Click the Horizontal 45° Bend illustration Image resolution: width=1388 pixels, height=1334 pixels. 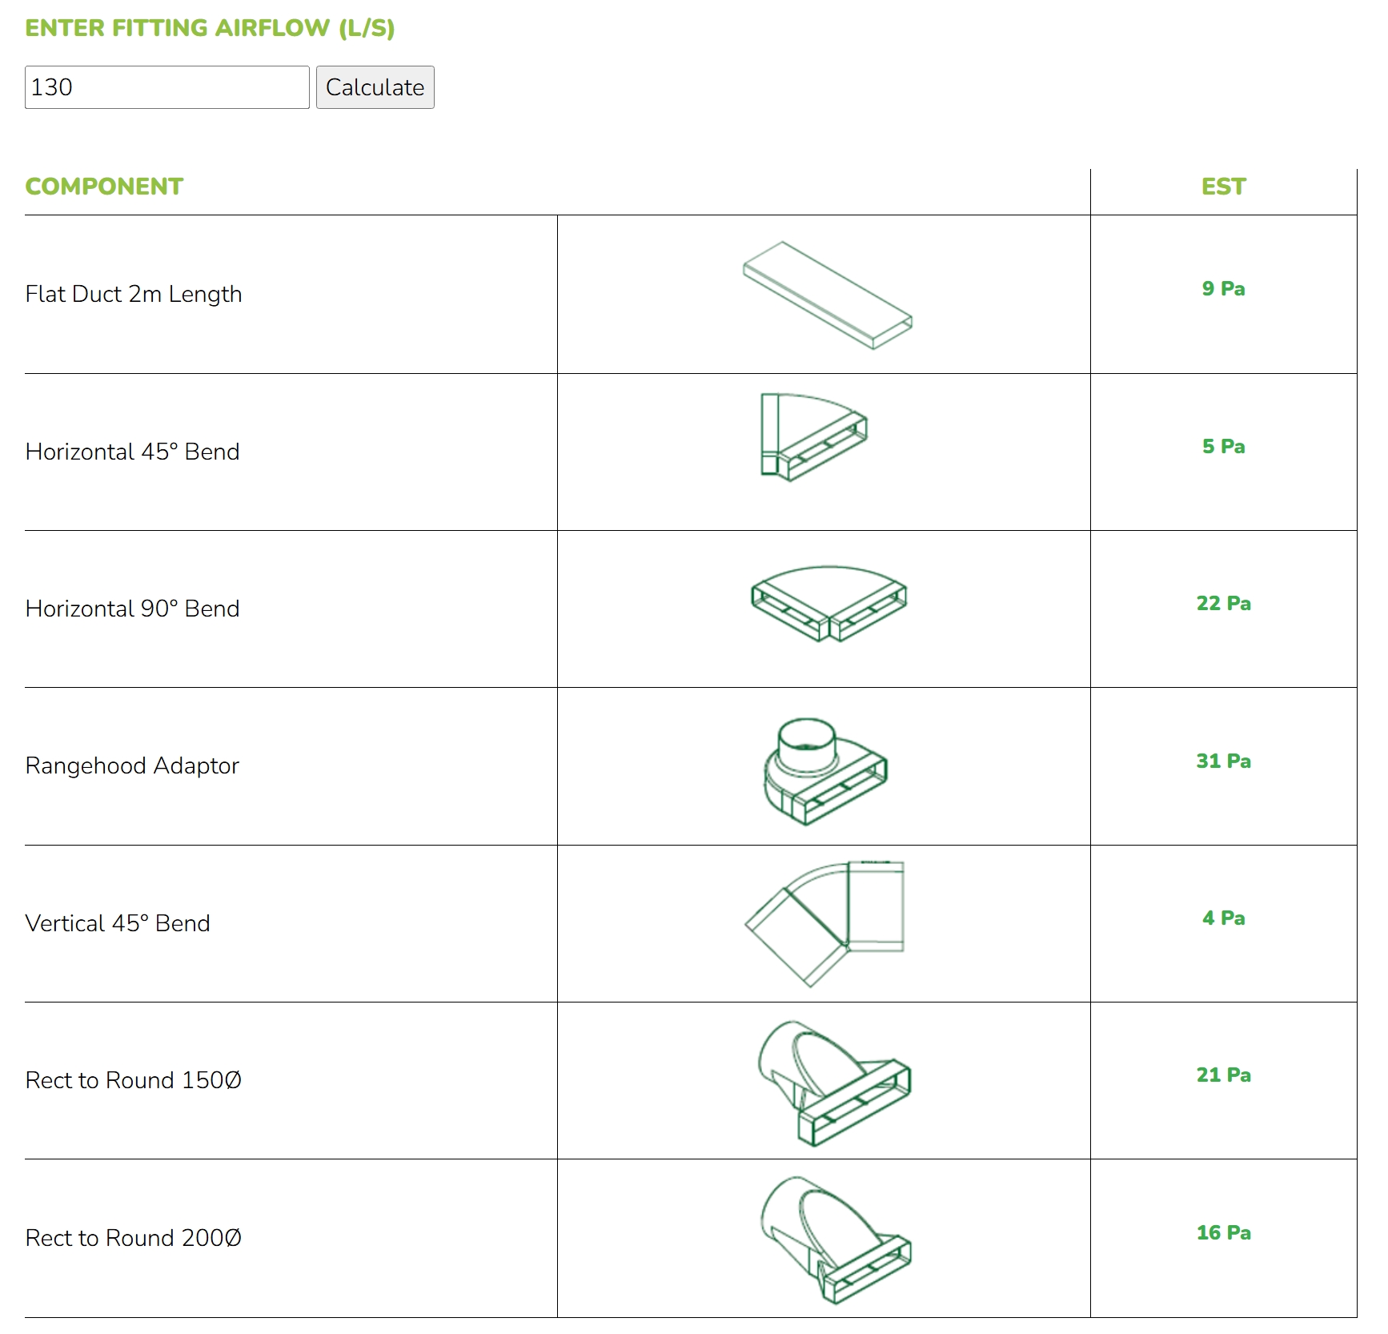[813, 436]
